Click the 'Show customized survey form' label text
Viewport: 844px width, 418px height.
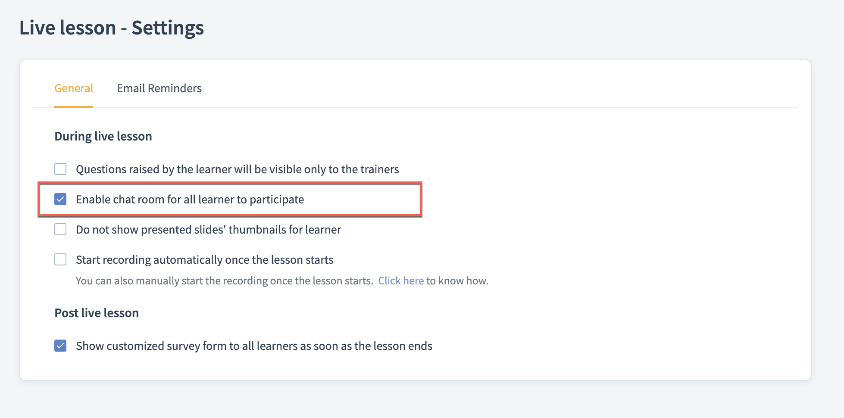point(254,346)
